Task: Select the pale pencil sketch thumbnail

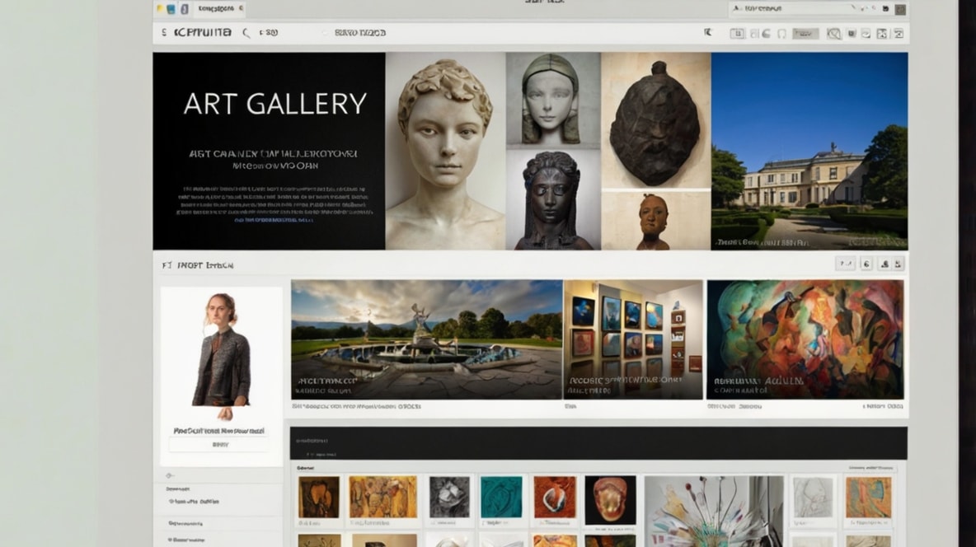Action: pyautogui.click(x=813, y=498)
